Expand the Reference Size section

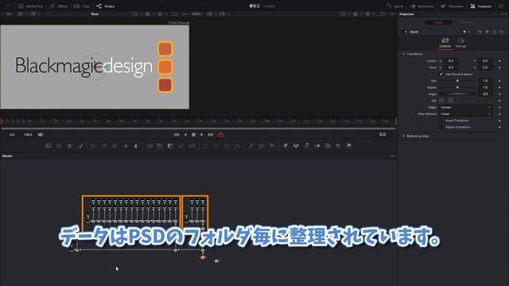(x=403, y=136)
